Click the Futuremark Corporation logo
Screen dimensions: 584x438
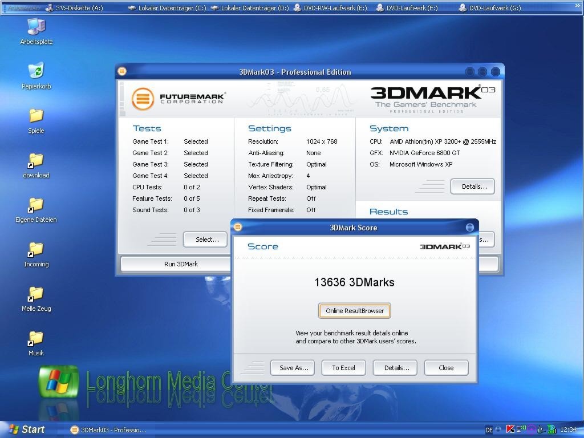(x=179, y=99)
